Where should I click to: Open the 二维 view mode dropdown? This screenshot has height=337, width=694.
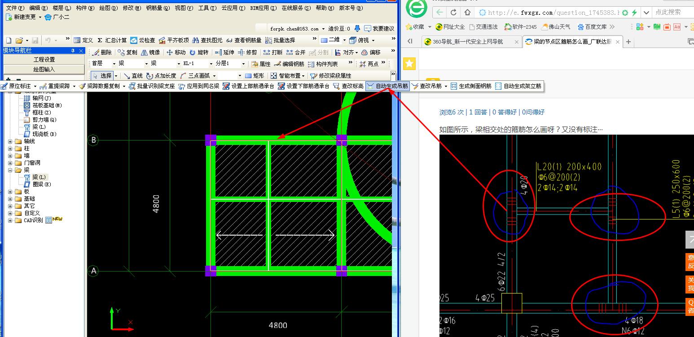(x=344, y=40)
